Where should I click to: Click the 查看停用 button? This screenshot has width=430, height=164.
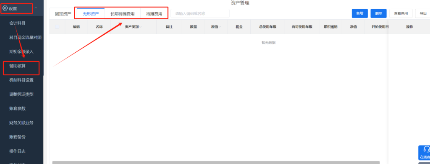tap(401, 13)
